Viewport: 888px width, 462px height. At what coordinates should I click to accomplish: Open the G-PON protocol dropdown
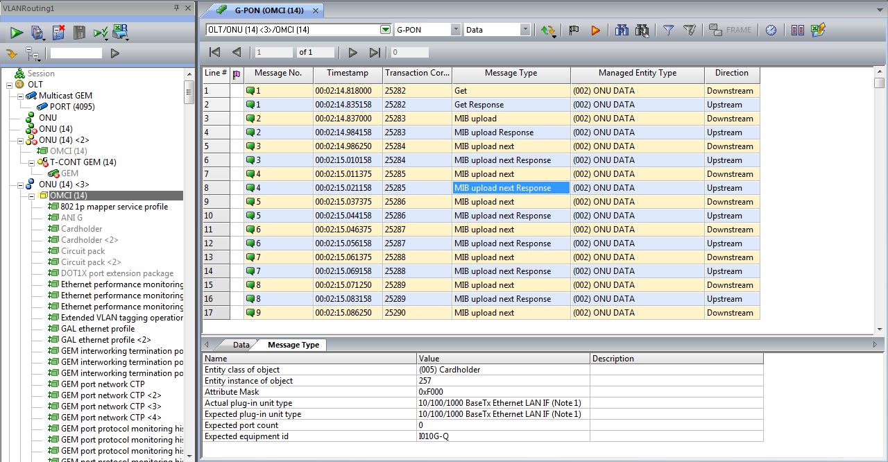click(x=456, y=30)
